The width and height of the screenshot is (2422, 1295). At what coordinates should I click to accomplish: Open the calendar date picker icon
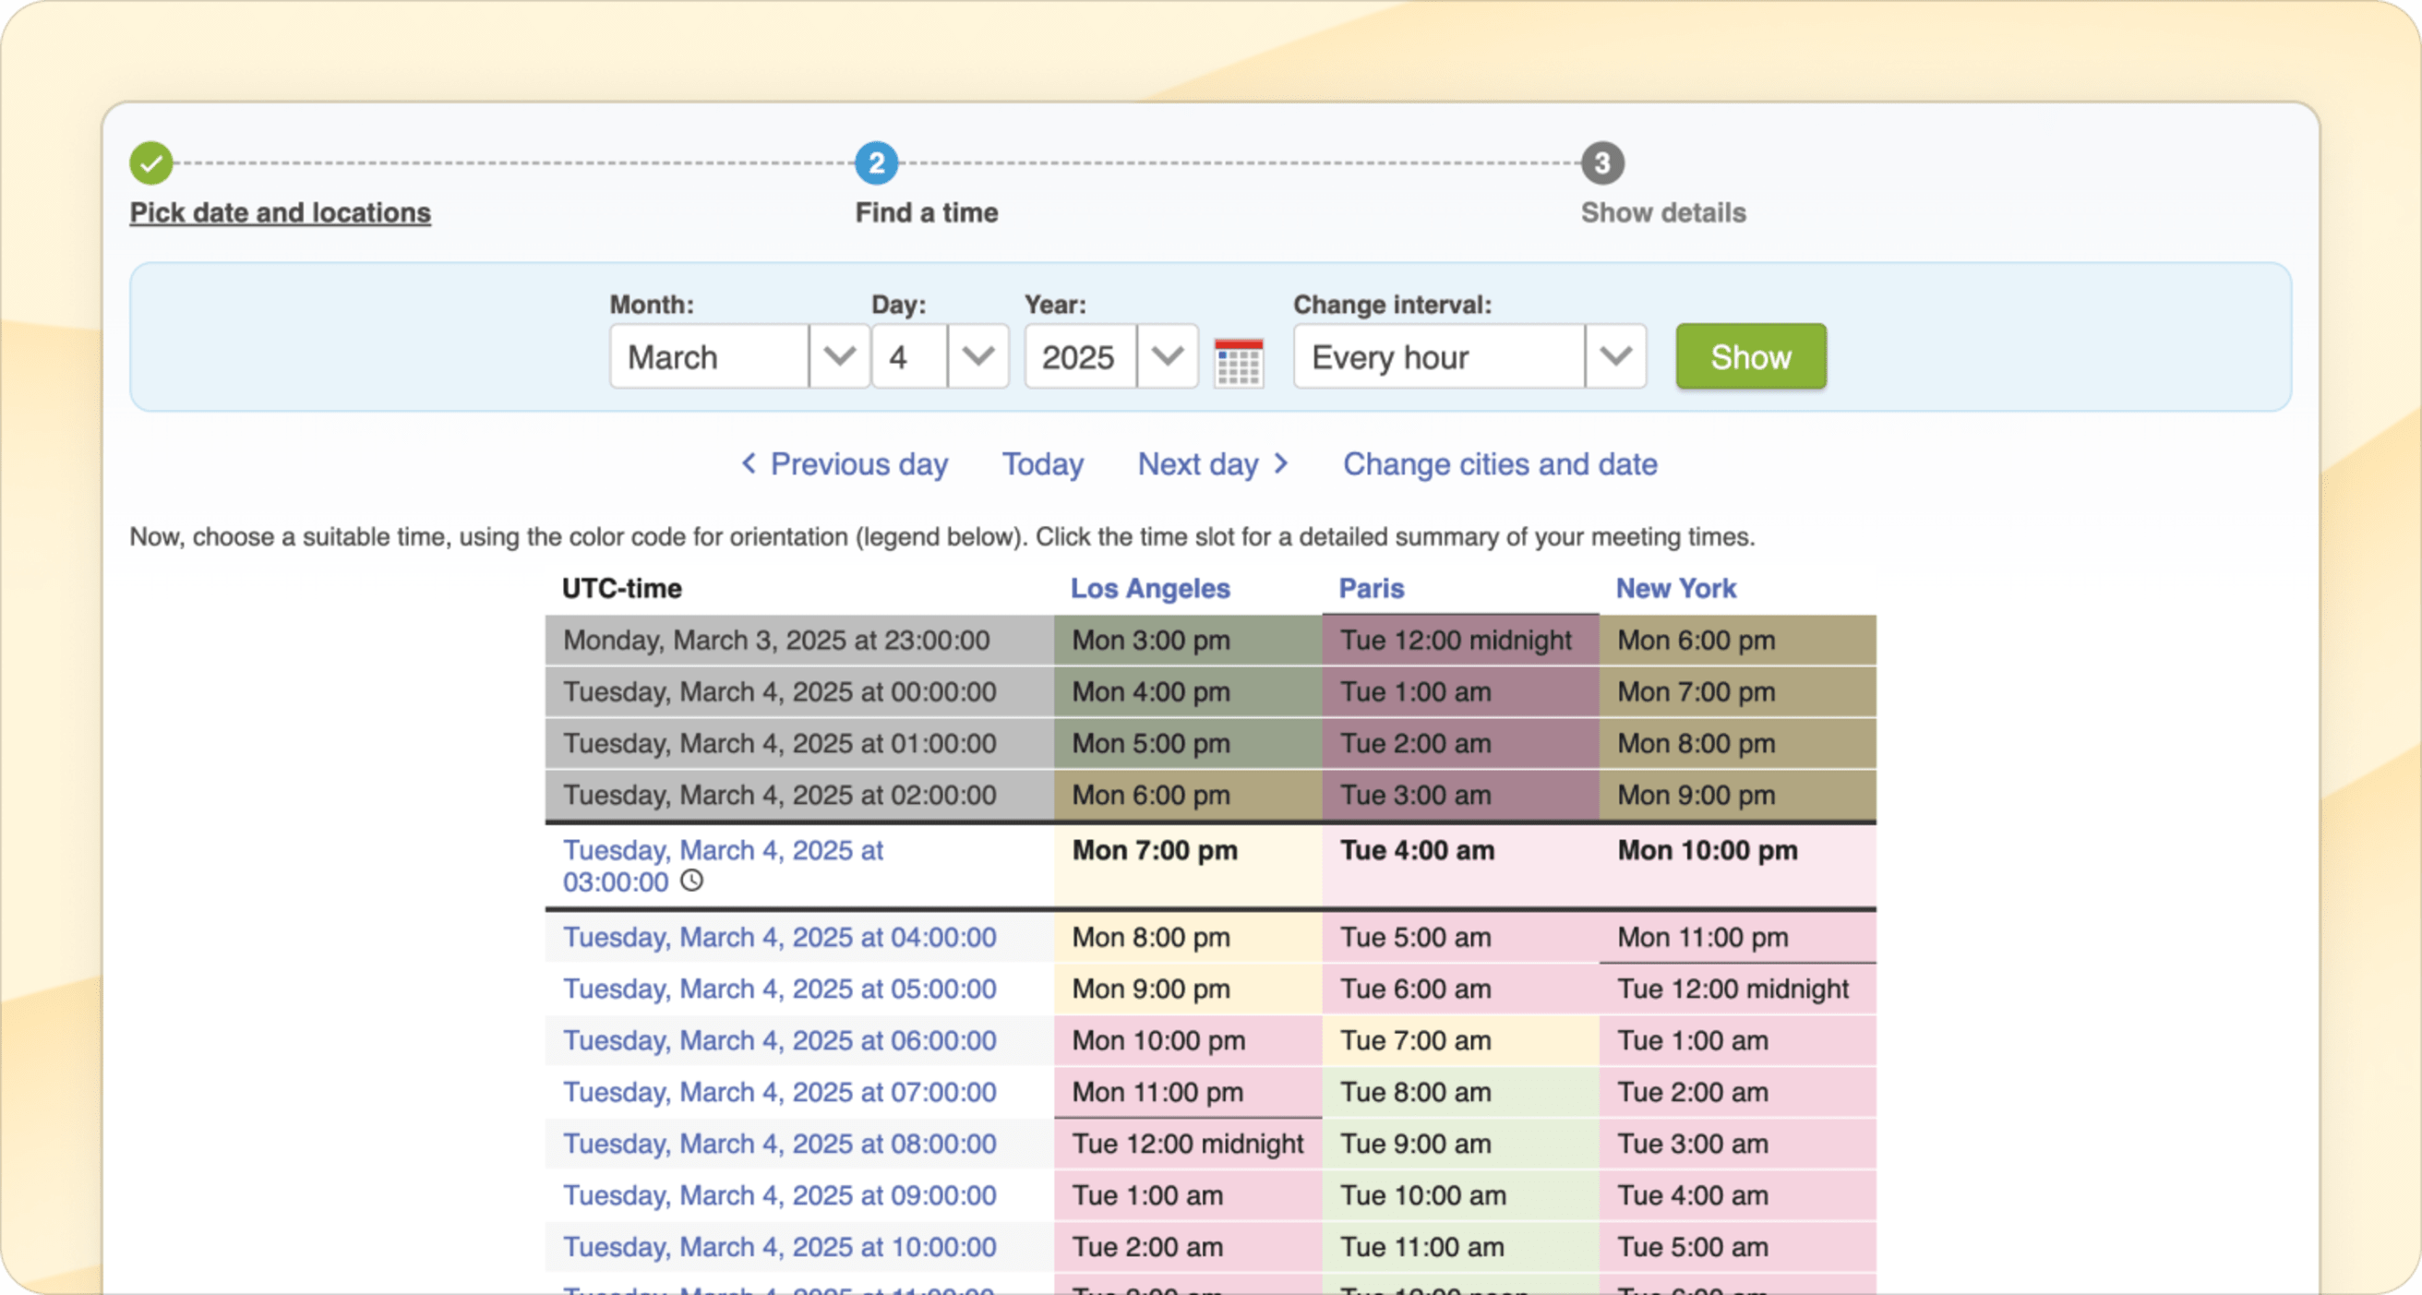(1239, 361)
